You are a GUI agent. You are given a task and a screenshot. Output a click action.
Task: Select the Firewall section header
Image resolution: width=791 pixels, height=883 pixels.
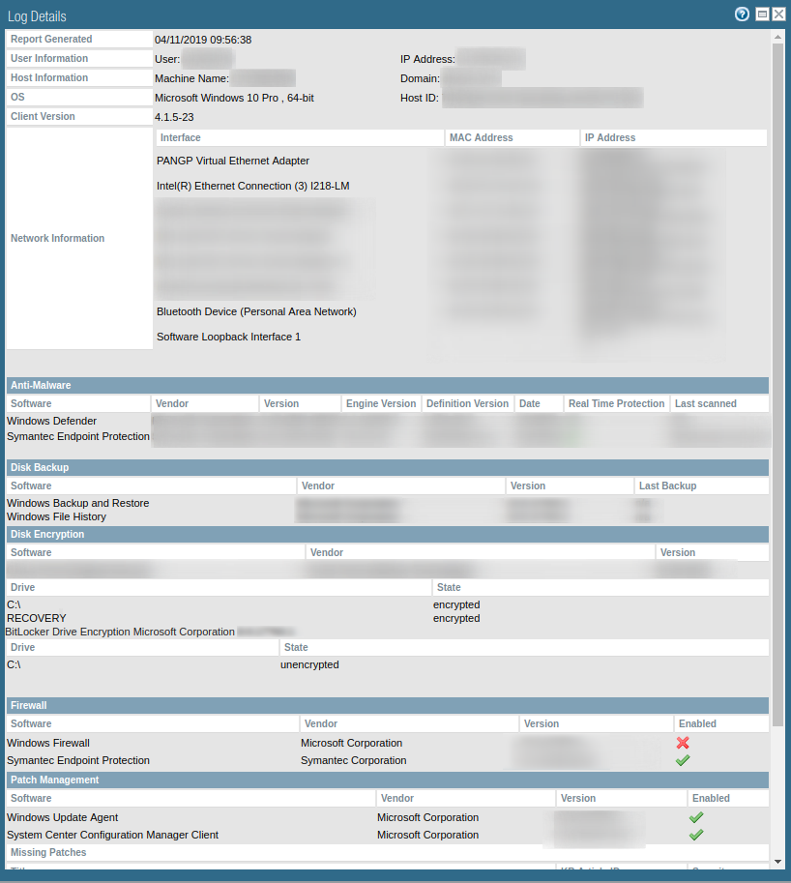(388, 705)
